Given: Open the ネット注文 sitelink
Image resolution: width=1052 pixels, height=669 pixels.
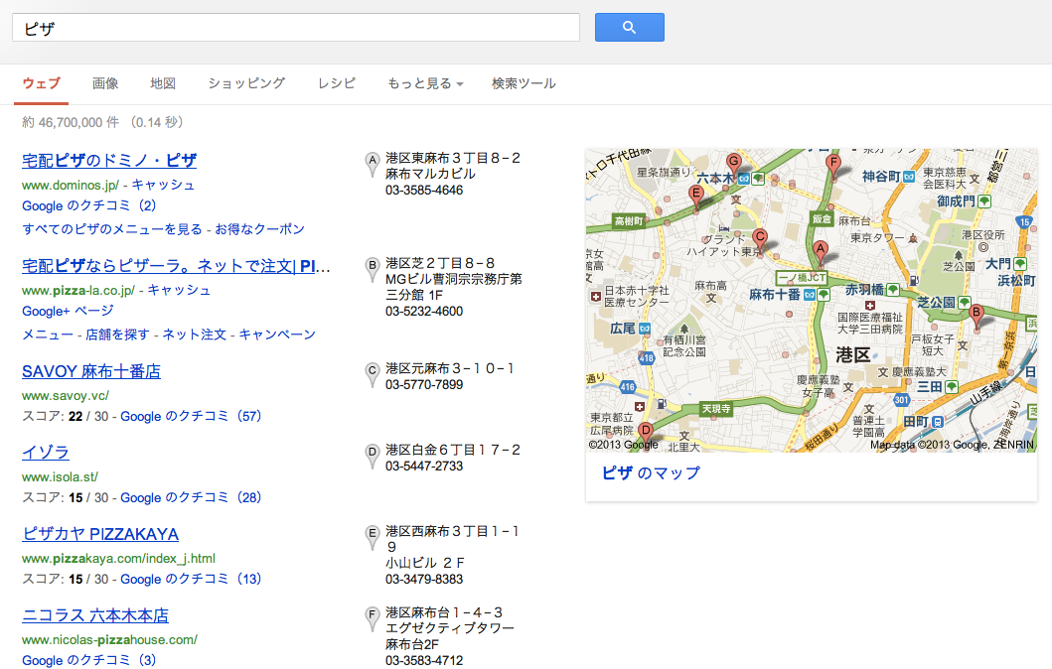Looking at the screenshot, I should [195, 334].
